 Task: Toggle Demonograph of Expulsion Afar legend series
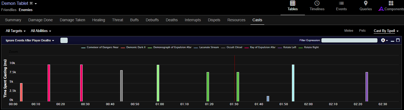pos(170,47)
